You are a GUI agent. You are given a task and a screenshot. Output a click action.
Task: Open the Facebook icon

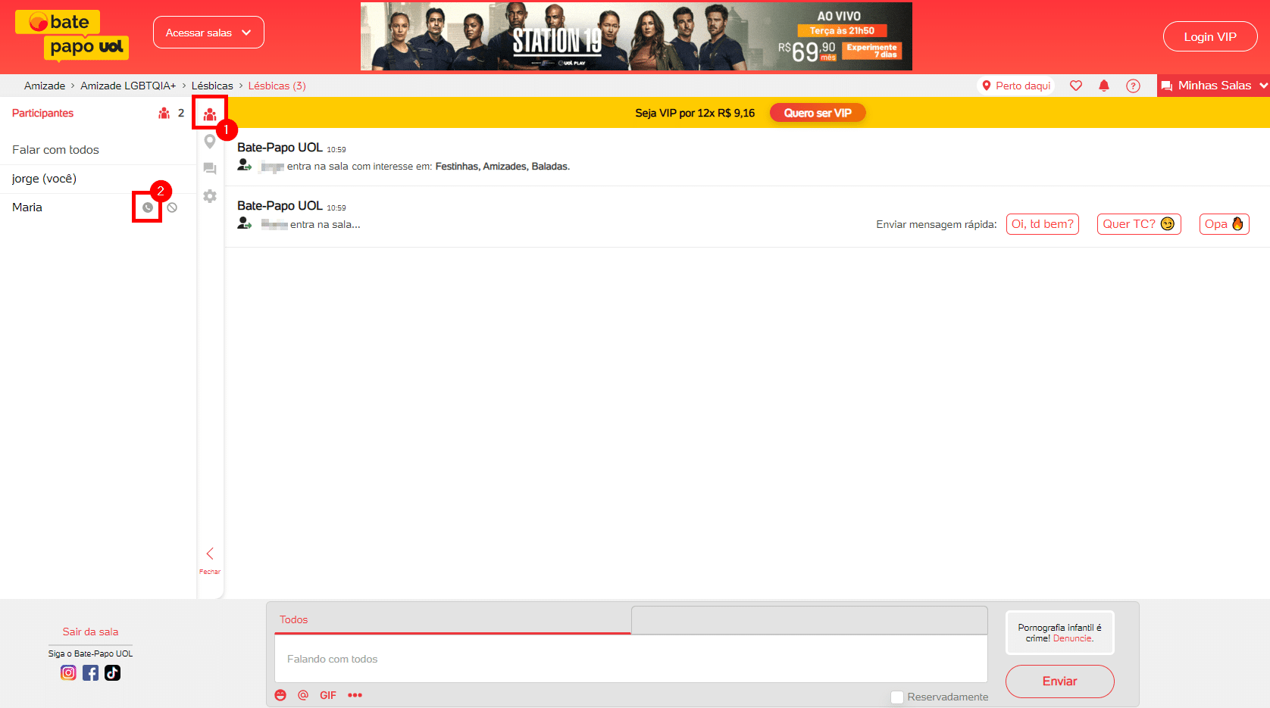click(90, 672)
